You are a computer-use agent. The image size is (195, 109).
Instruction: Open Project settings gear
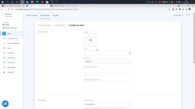click(4, 28)
